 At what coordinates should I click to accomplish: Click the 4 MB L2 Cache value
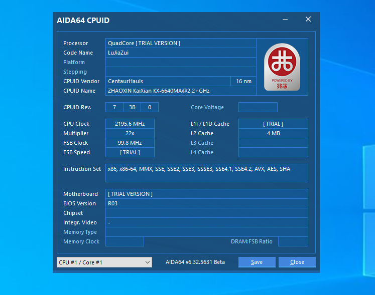(273, 133)
